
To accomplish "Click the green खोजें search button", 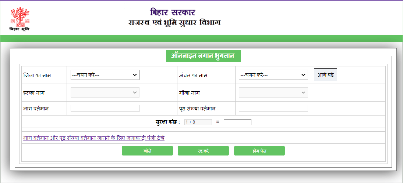I will [147, 151].
